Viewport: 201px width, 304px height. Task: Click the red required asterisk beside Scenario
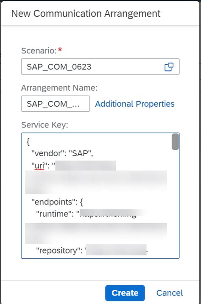click(x=60, y=50)
